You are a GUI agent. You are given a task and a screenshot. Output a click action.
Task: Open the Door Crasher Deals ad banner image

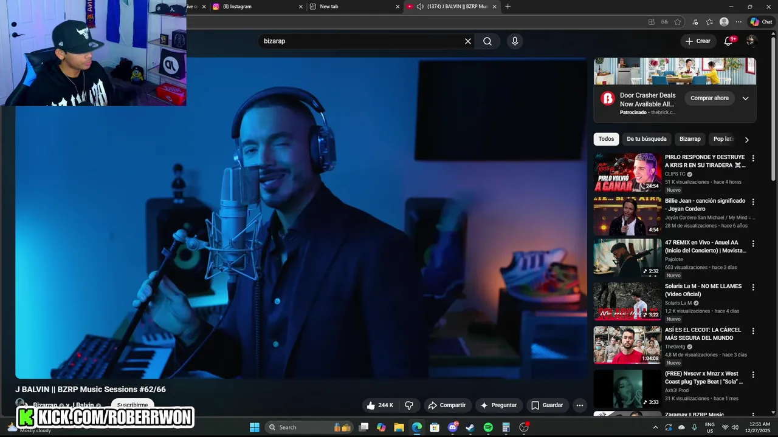click(x=675, y=72)
